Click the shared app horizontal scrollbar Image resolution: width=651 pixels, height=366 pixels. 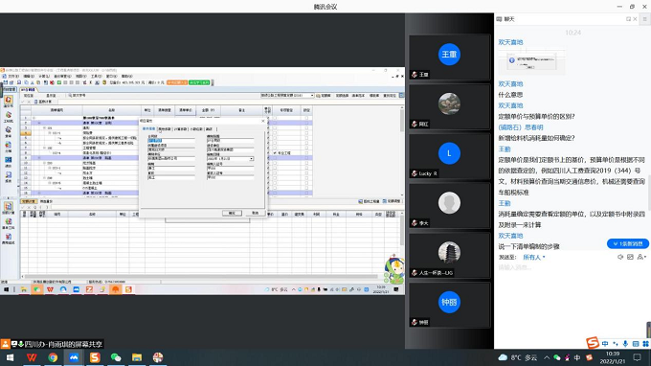201,276
